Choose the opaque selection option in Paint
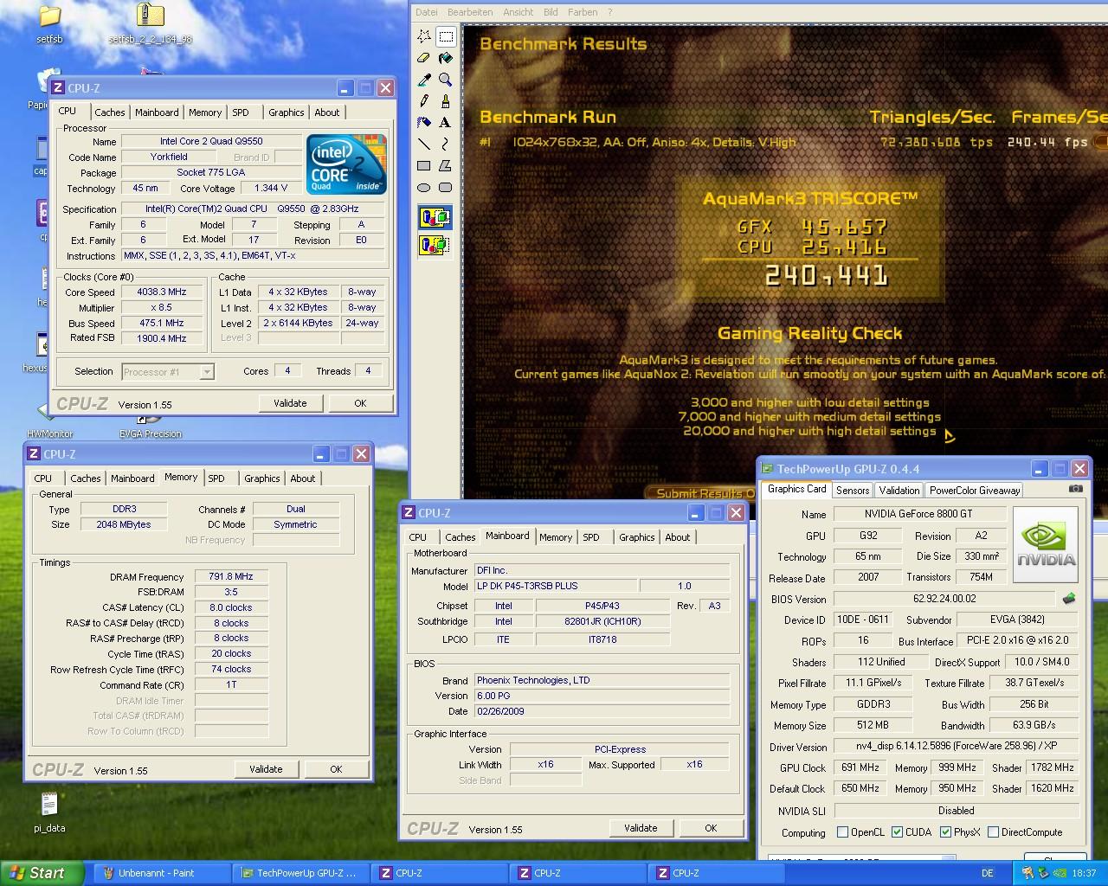The height and width of the screenshot is (886, 1108). point(435,217)
